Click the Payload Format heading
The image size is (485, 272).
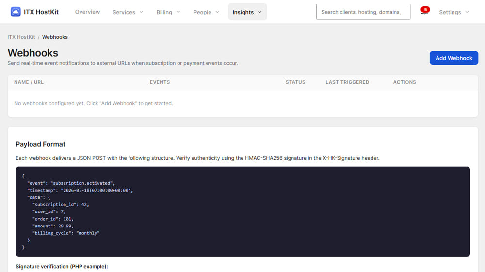[x=41, y=144]
